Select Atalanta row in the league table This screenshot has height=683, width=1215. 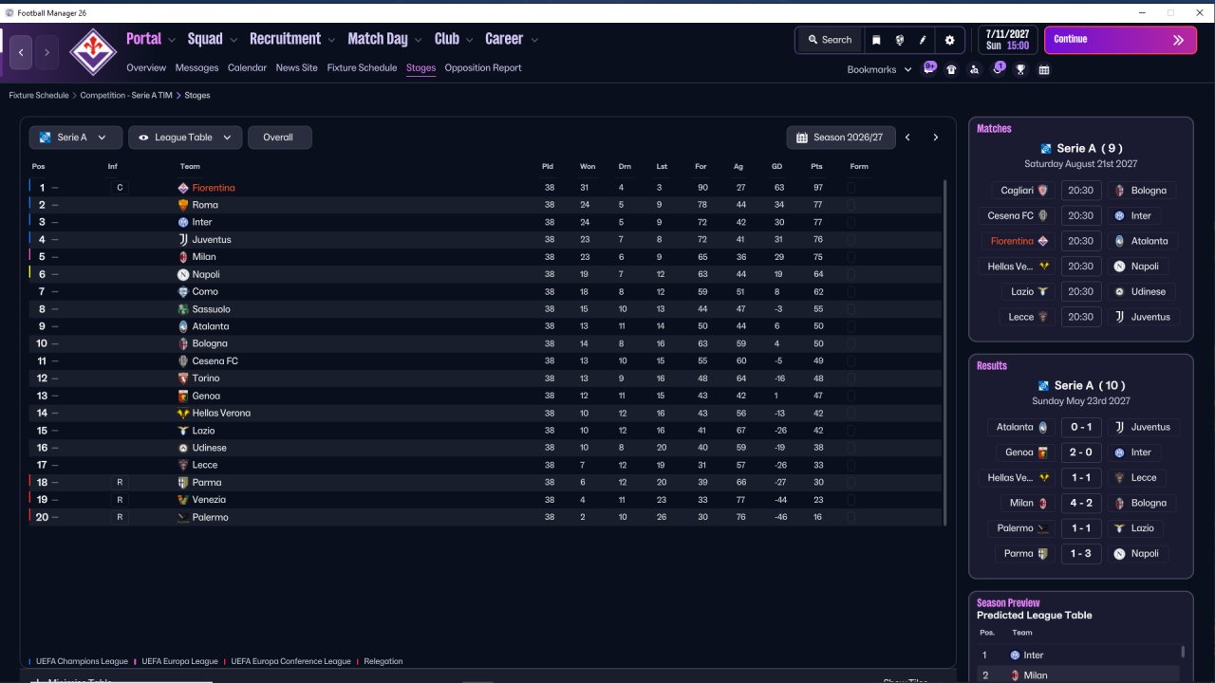(x=485, y=326)
